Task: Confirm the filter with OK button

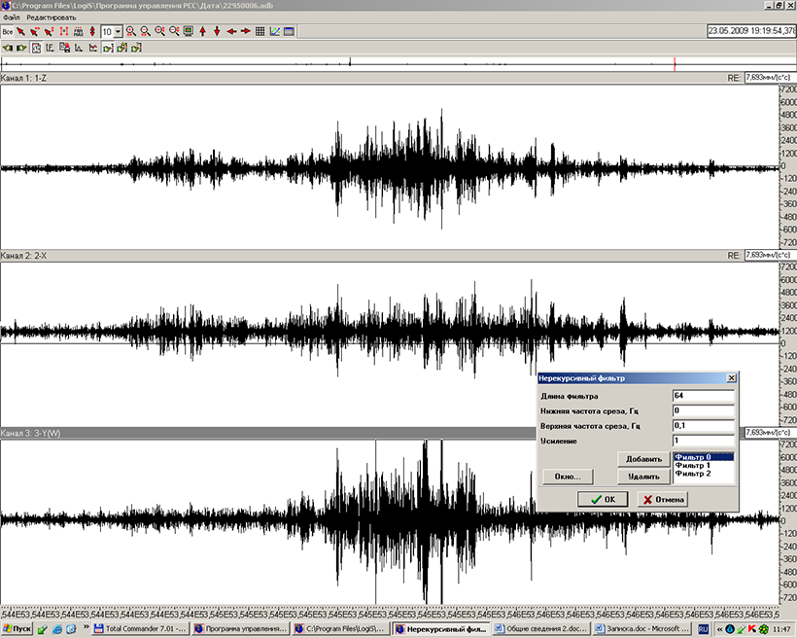Action: pos(603,499)
